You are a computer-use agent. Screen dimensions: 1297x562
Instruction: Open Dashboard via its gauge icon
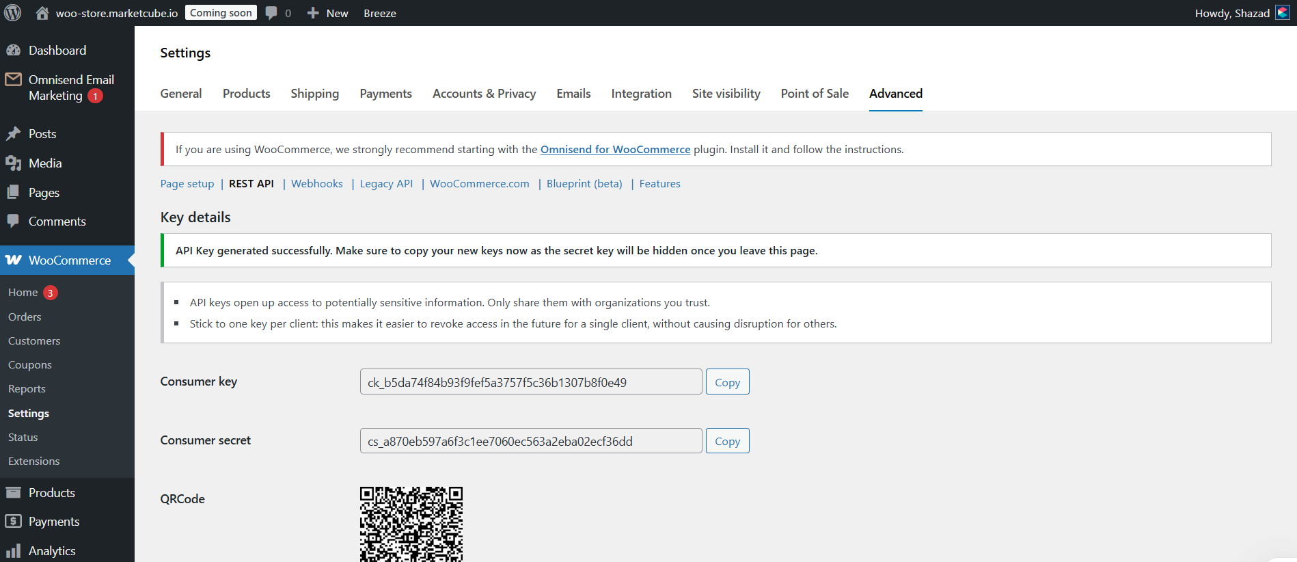click(x=13, y=51)
